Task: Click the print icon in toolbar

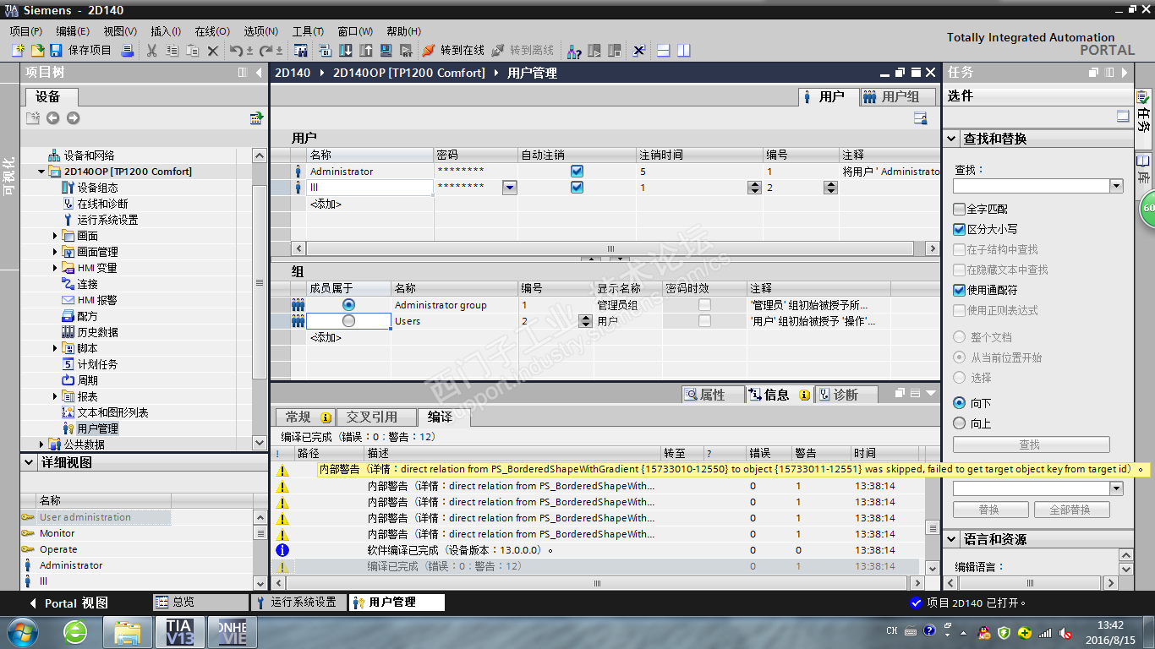Action: pos(128,51)
